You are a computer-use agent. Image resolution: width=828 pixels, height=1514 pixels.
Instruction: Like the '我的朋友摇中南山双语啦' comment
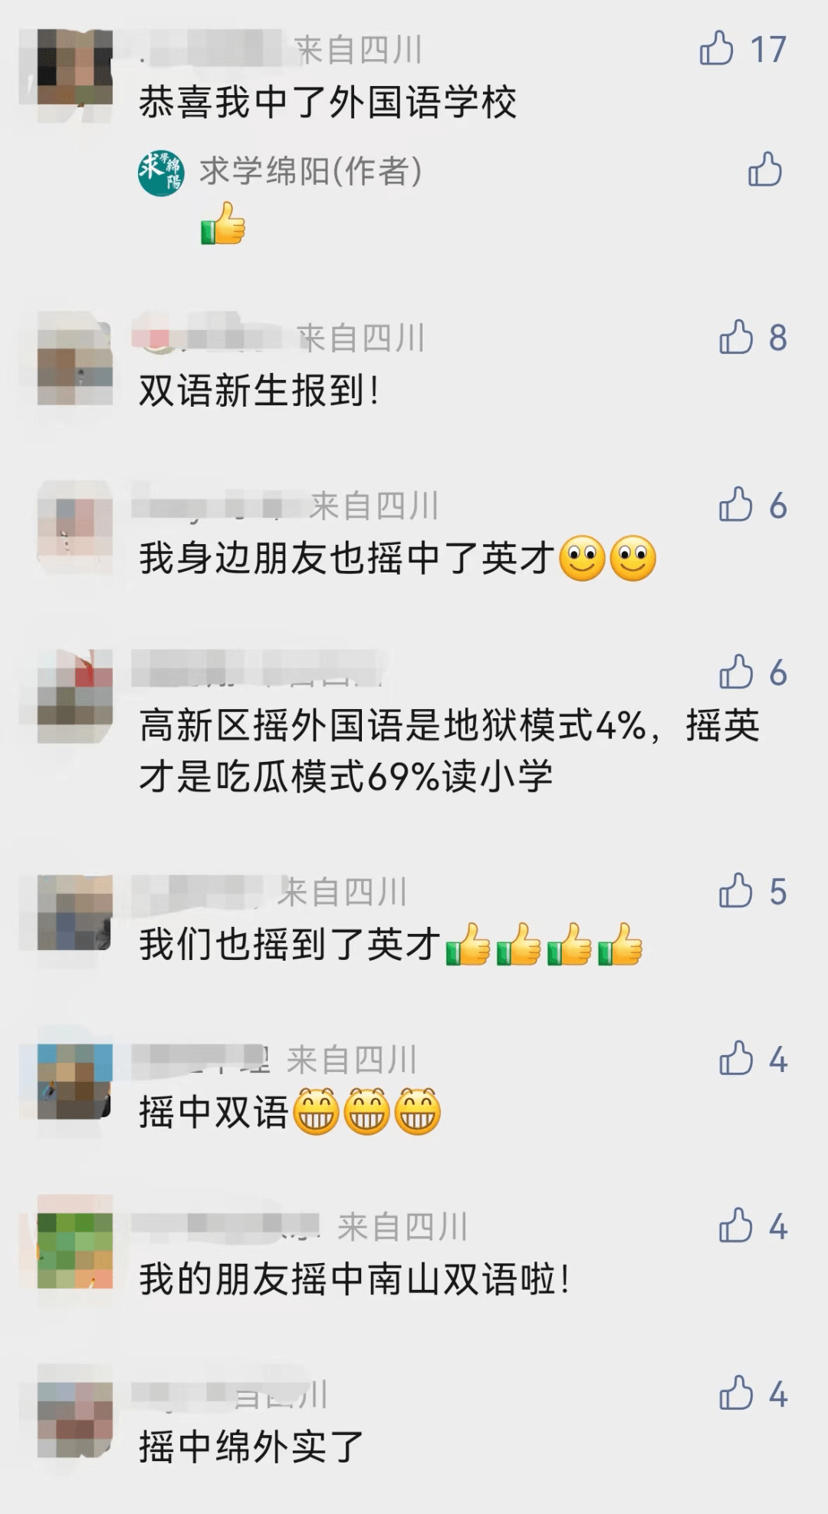[x=736, y=1226]
